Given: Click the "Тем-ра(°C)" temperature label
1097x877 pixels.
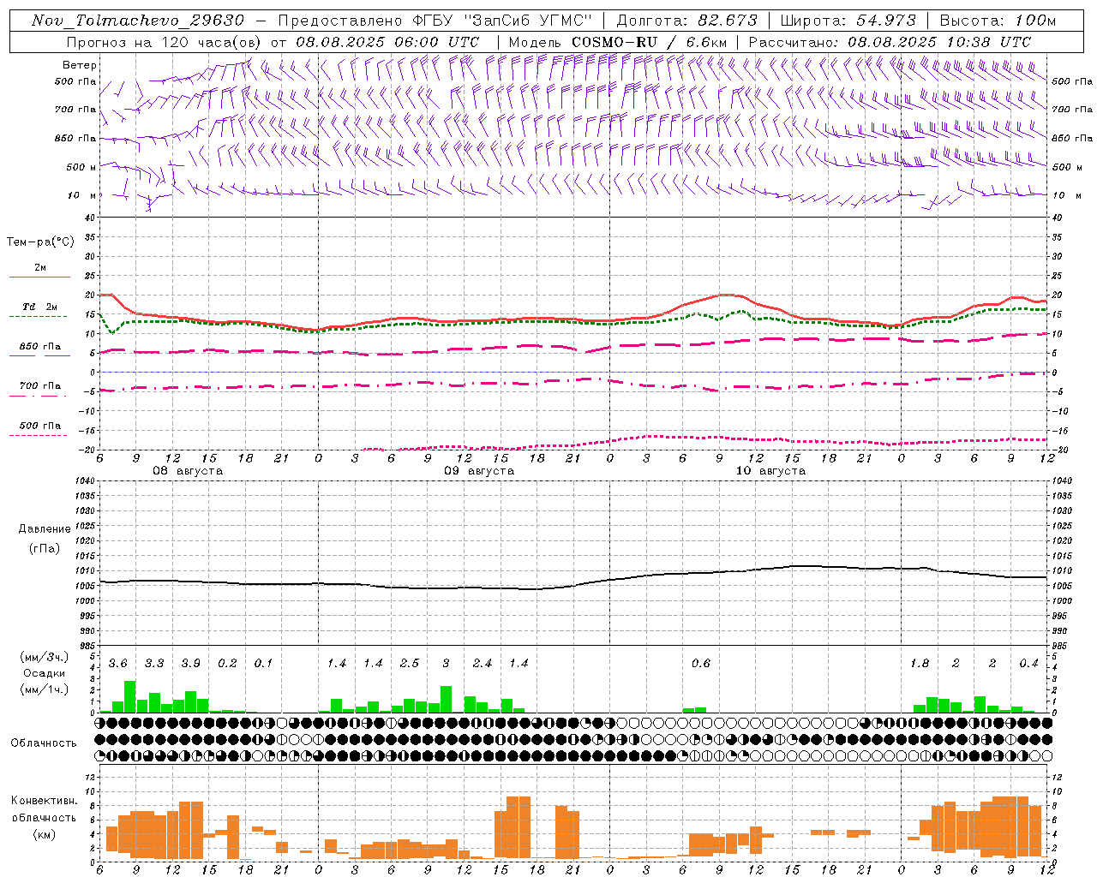Looking at the screenshot, I should (40, 242).
